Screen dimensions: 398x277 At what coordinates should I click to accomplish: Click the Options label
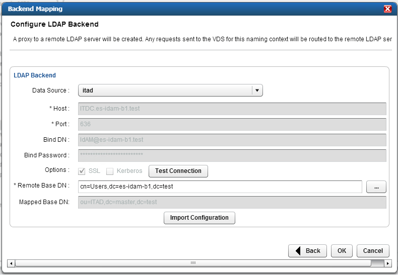click(57, 169)
